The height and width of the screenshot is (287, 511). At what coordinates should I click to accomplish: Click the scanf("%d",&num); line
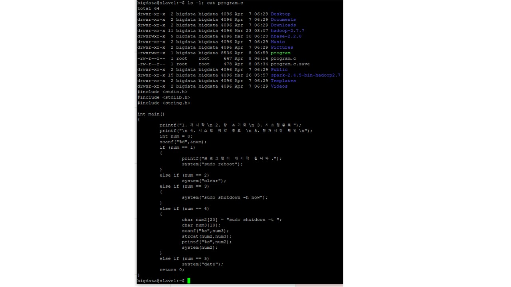(x=183, y=142)
